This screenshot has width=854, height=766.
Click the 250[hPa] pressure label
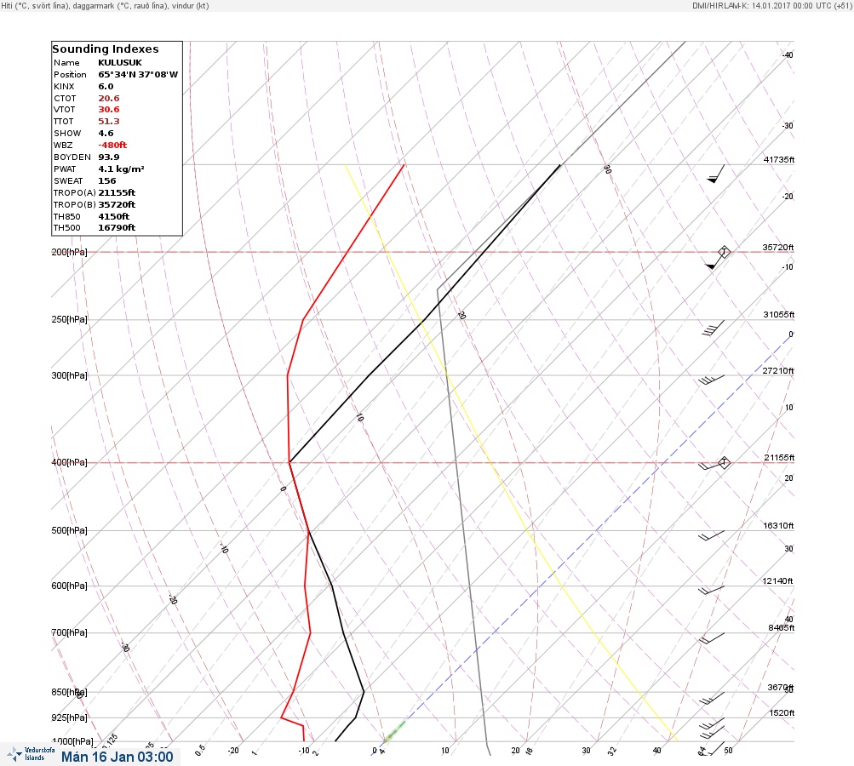pos(69,319)
